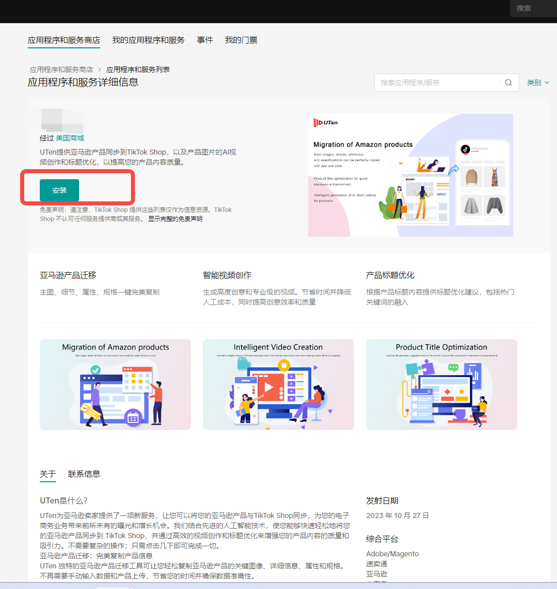
Task: Click the blurred app logo image
Action: [62, 121]
